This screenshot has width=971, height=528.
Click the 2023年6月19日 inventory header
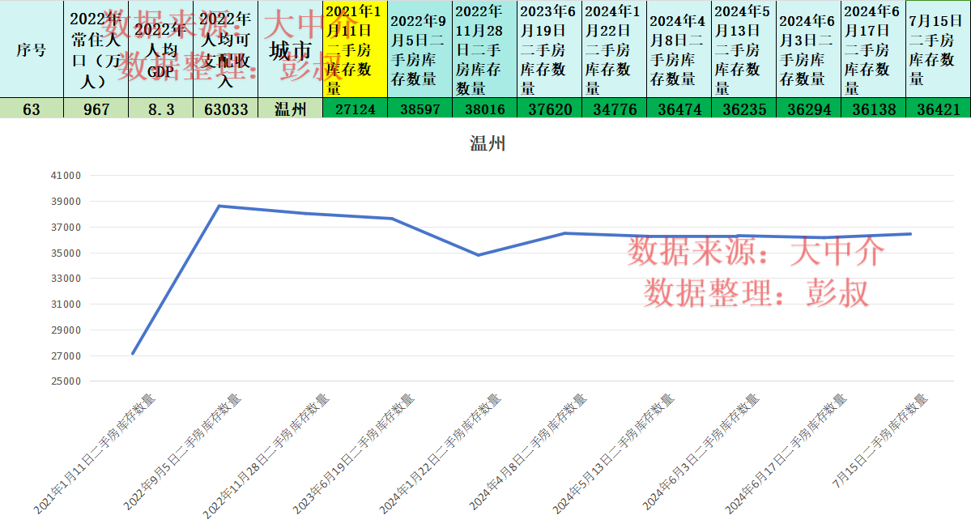click(x=549, y=49)
